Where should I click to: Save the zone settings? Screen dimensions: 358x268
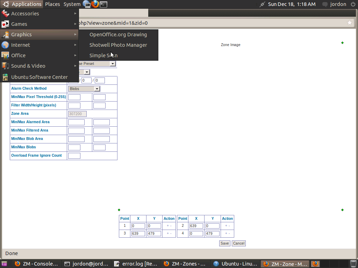point(225,243)
